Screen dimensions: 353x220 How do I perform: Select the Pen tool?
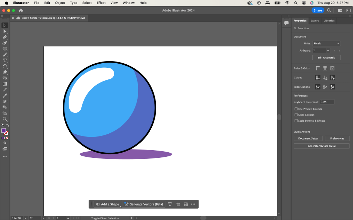tap(5, 37)
